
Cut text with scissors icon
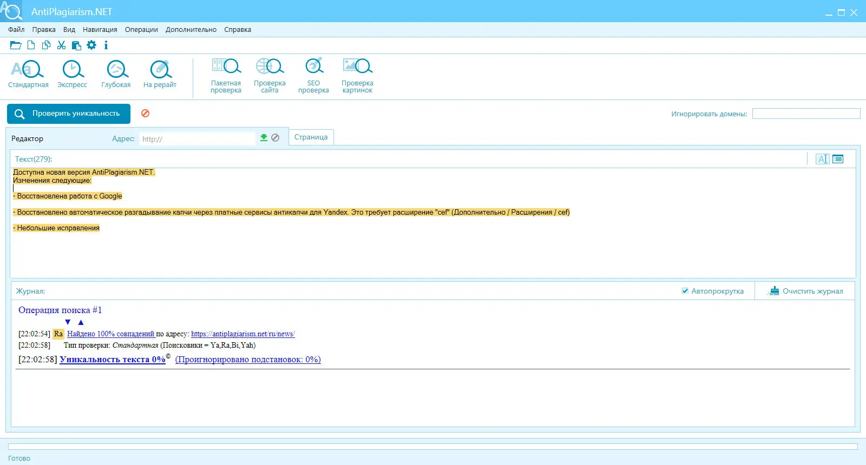click(61, 45)
